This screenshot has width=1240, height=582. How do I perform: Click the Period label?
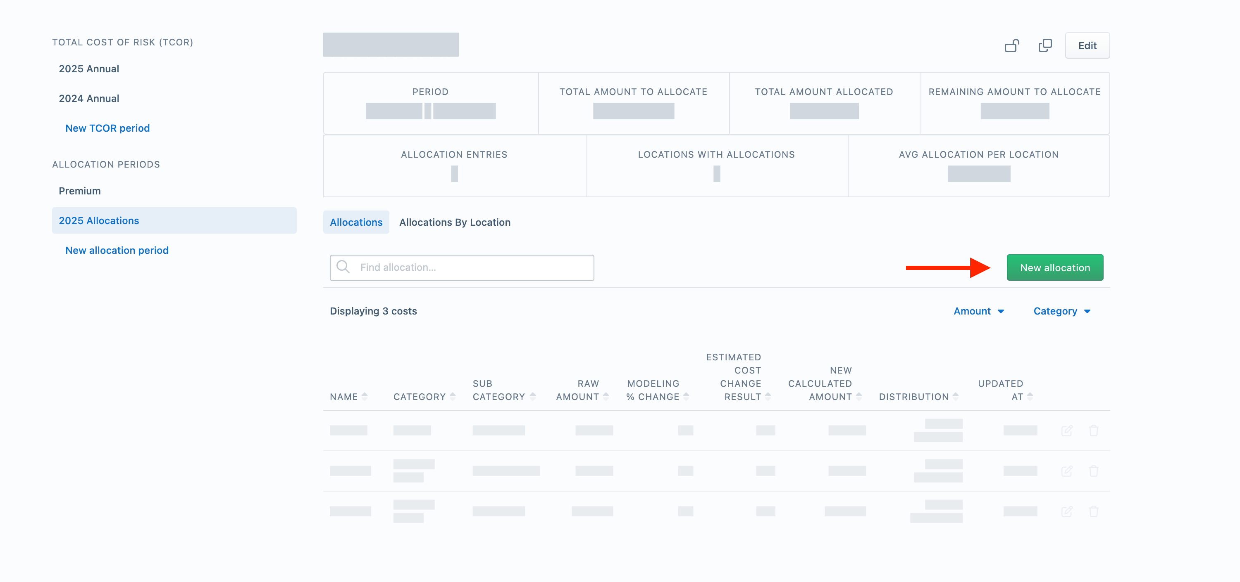coord(430,92)
